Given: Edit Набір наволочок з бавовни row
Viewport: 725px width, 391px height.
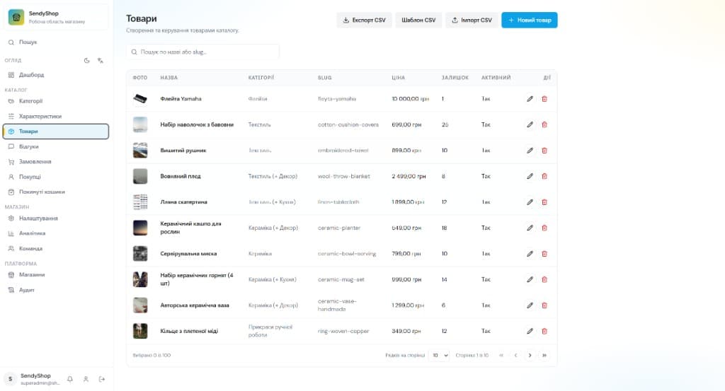Looking at the screenshot, I should pyautogui.click(x=530, y=124).
